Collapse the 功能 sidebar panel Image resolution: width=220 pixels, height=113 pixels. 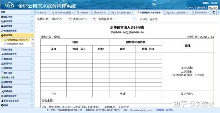(x=32, y=12)
